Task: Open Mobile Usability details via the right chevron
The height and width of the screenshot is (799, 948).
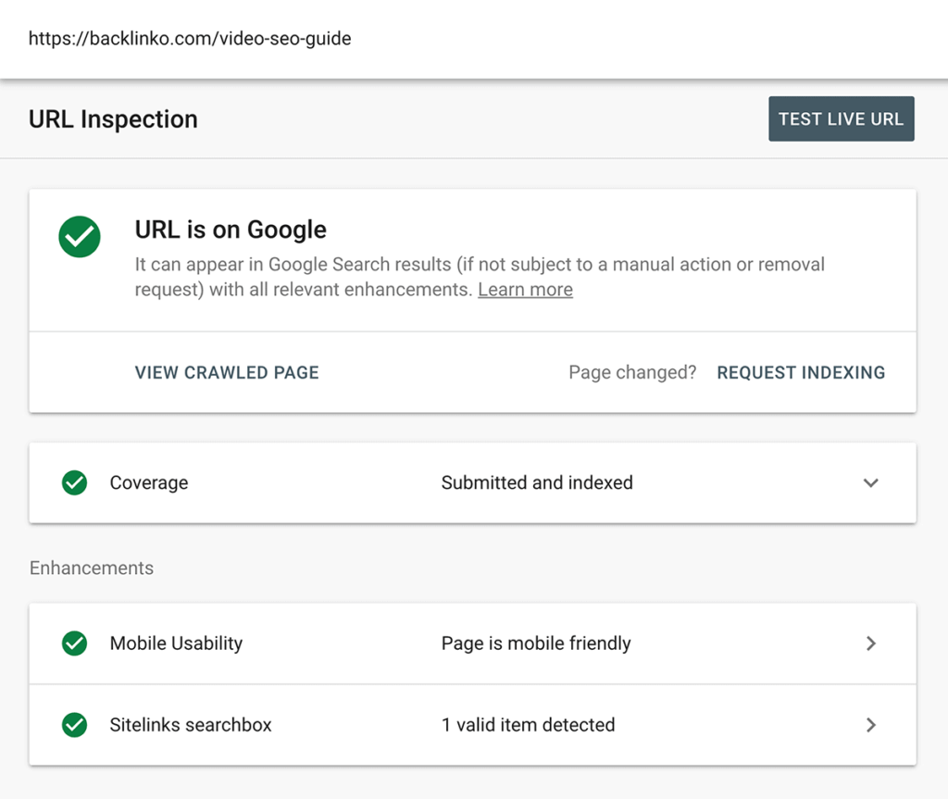Action: coord(870,643)
